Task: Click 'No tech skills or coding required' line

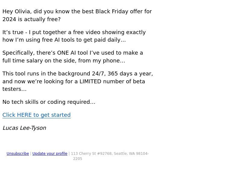Action: (49, 102)
